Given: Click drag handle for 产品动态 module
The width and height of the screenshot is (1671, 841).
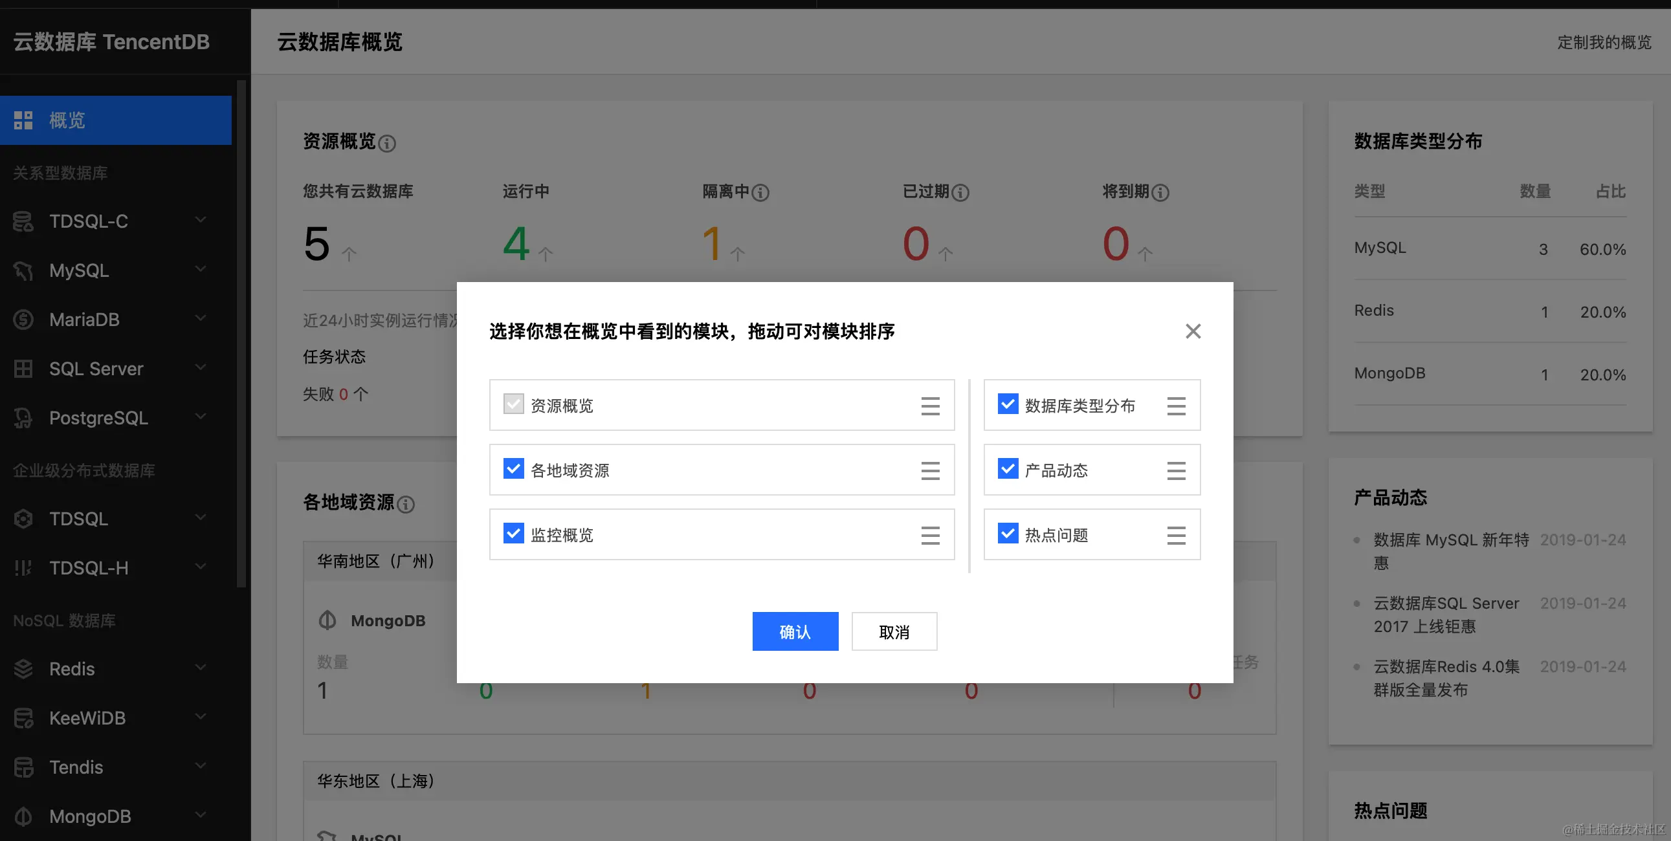Looking at the screenshot, I should 1176,471.
